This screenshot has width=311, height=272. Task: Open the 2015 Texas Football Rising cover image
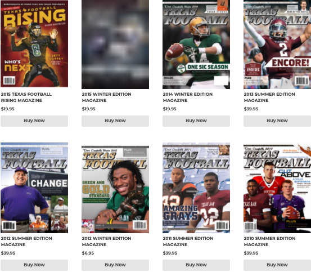pyautogui.click(x=34, y=44)
